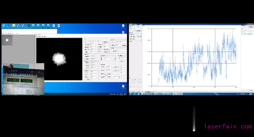Click the Windows Start orb on right taskbar
Screen dimensions: 254x137
131,93
